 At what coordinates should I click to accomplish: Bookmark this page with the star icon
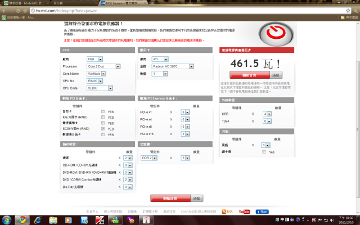(348, 11)
